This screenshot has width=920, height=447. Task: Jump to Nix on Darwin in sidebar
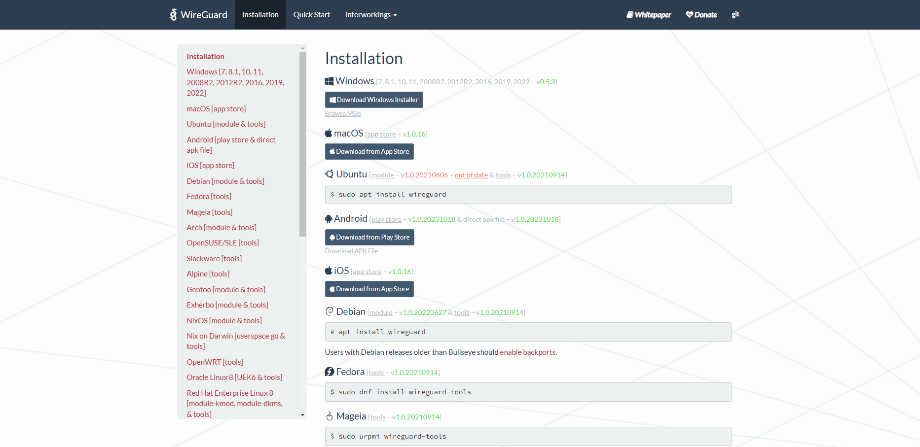(236, 341)
